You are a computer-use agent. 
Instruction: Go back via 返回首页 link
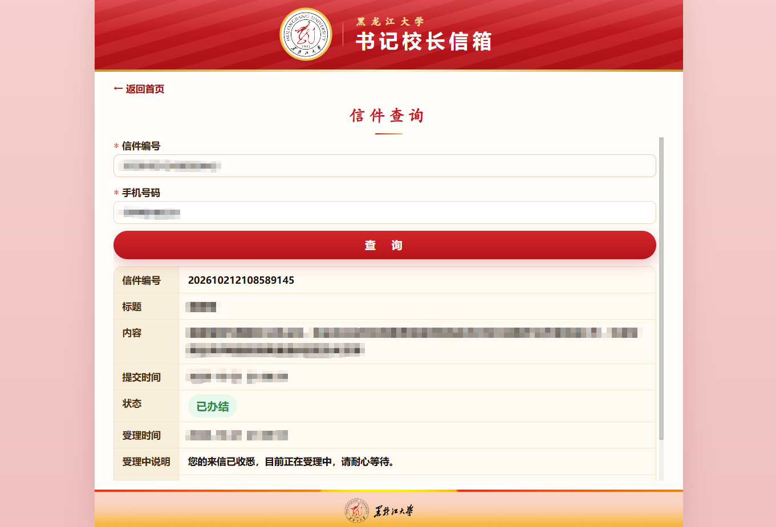pos(139,89)
